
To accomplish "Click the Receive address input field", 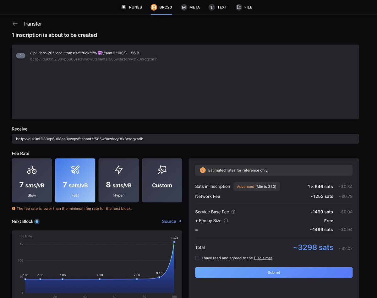I will pos(185,139).
